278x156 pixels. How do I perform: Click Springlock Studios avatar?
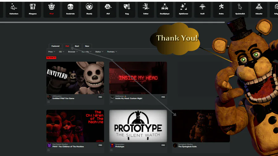pyautogui.click(x=175, y=146)
